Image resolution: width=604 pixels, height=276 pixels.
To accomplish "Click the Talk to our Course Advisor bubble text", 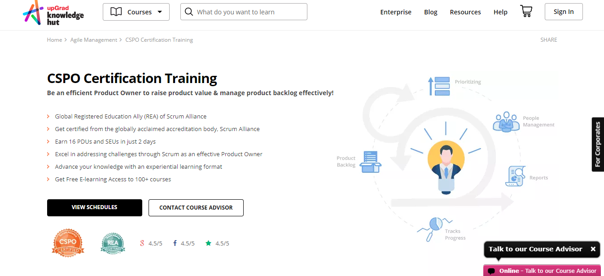I will click(535, 249).
